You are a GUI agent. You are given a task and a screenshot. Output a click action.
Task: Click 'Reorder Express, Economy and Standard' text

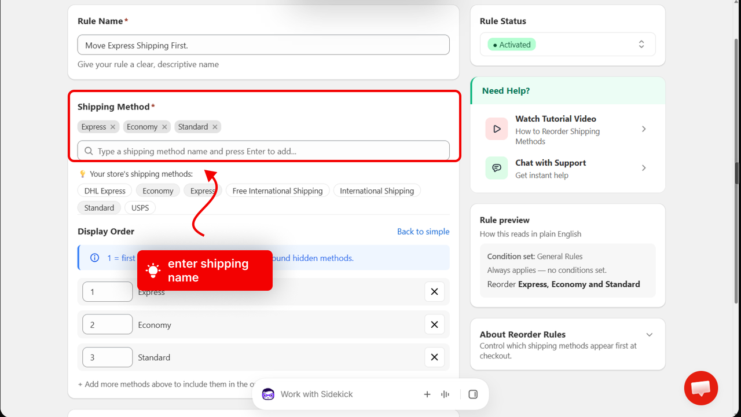(x=564, y=284)
